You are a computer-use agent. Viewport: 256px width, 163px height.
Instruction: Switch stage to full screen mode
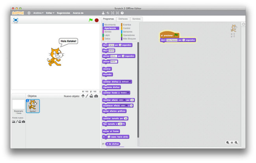tap(16, 20)
